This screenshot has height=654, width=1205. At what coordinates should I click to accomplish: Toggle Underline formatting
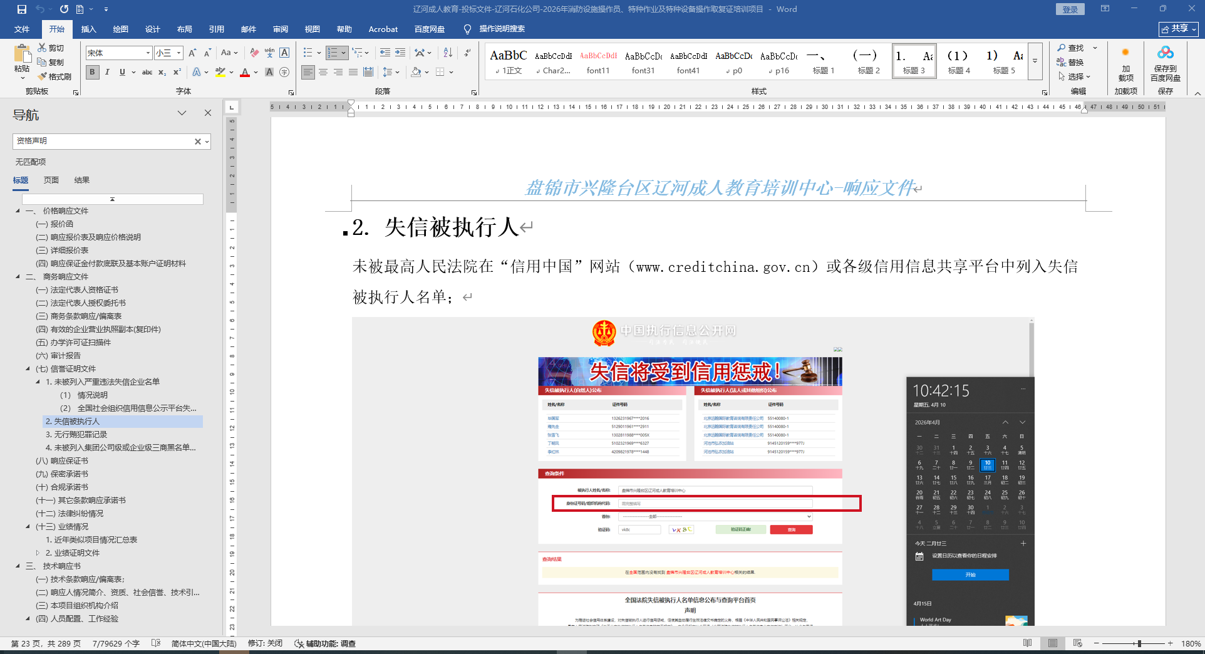pyautogui.click(x=122, y=72)
